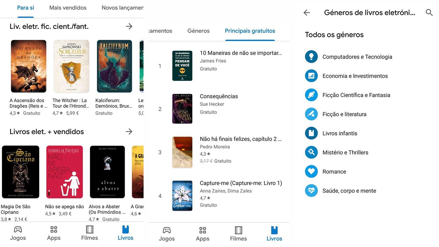Switch to the Géneros tab
This screenshot has width=439, height=247.
coord(199,31)
